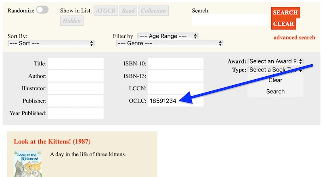Screen dimensions: 323x177
Task: Open the advanced search link
Action: pos(294,38)
